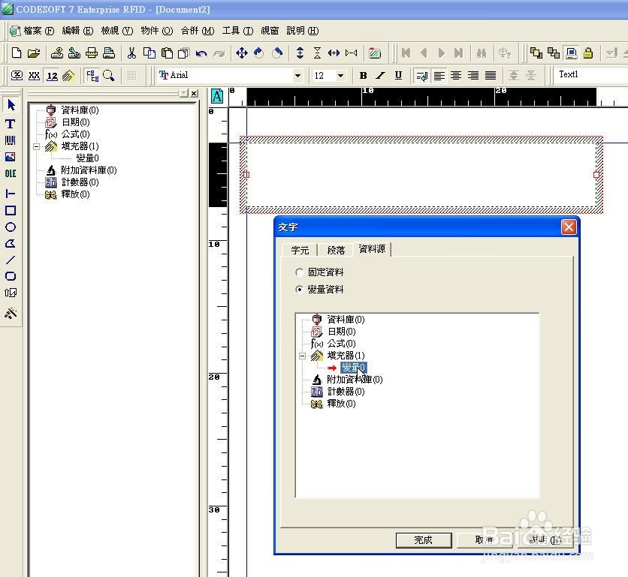Select 變量0 in the left panel tree
The width and height of the screenshot is (628, 577).
tap(87, 158)
